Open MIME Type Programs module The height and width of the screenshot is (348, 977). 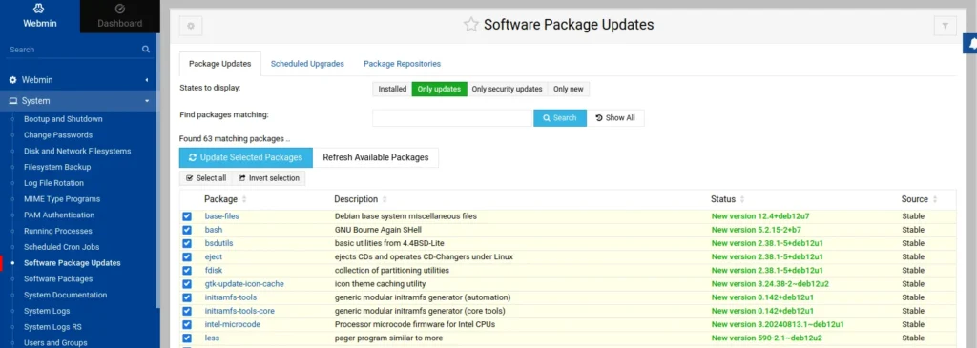[x=62, y=199]
